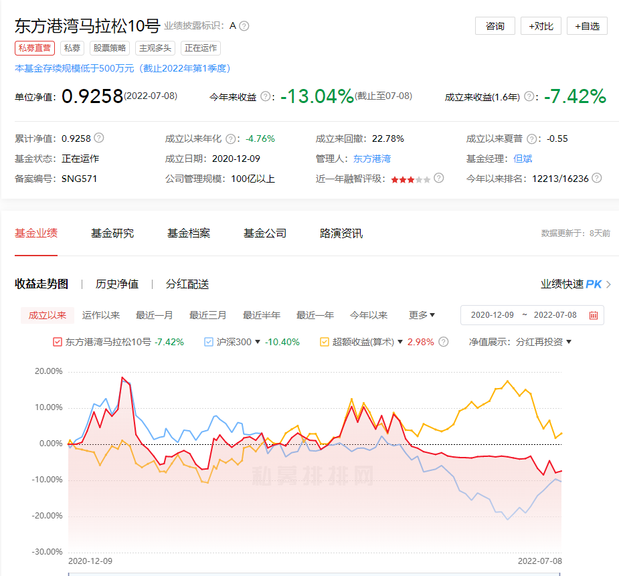The image size is (619, 576).
Task: Click the 业绩快速PK link
Action: [x=571, y=284]
